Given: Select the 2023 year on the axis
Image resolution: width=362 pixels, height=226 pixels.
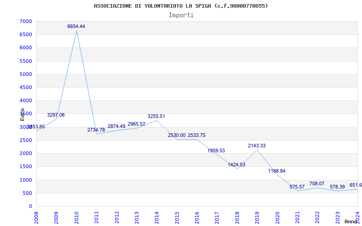Looking at the screenshot, I should [338, 218].
